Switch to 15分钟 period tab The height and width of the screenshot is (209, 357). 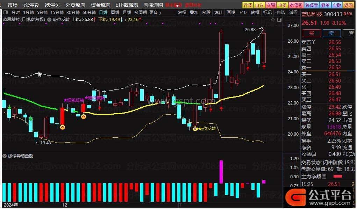tap(57, 13)
